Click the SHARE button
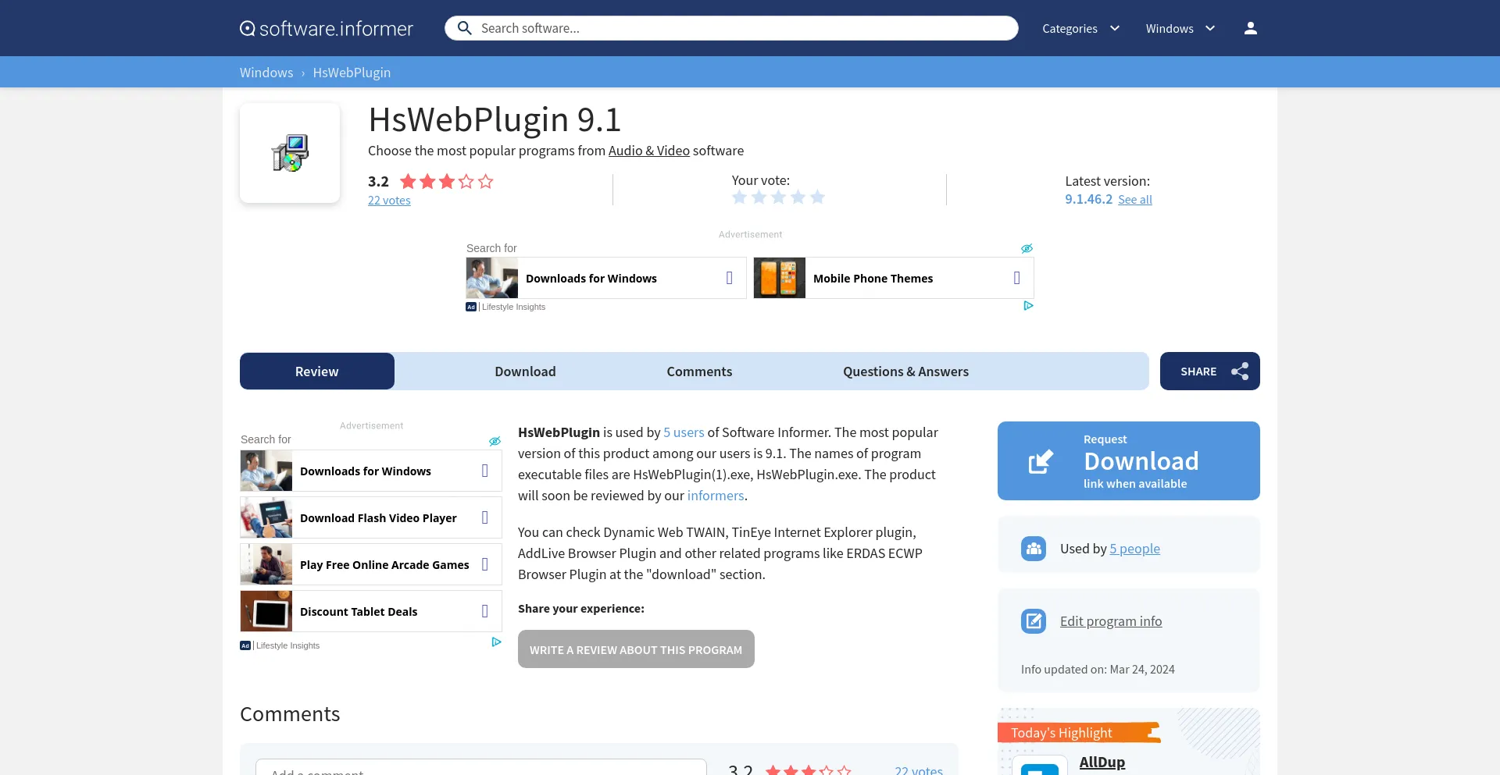Image resolution: width=1500 pixels, height=775 pixels. [x=1210, y=372]
